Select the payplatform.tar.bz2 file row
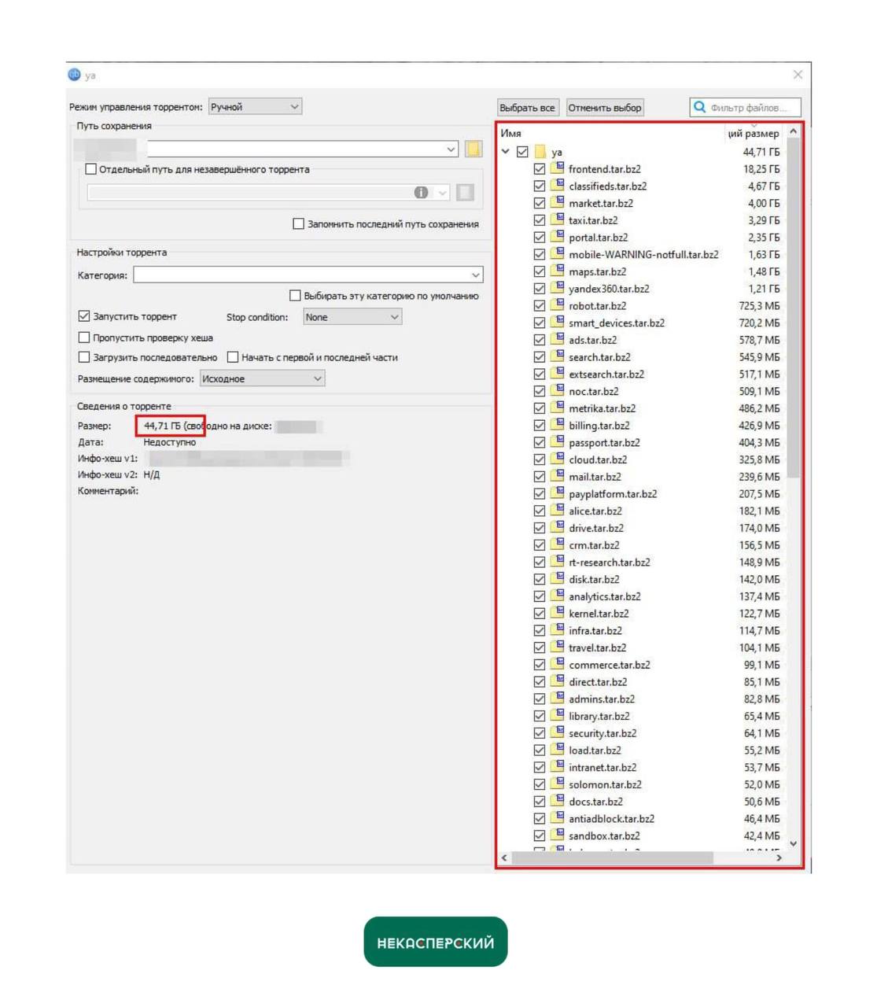 [642, 493]
